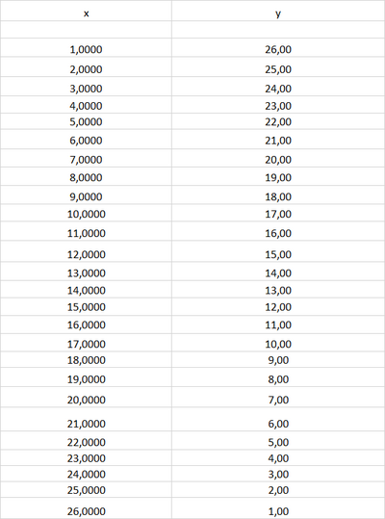Click the cell containing 10,0000
The image size is (385, 519).
pos(86,213)
